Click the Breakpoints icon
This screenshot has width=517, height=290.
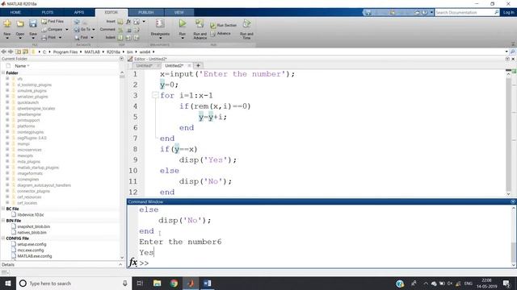coord(160,23)
